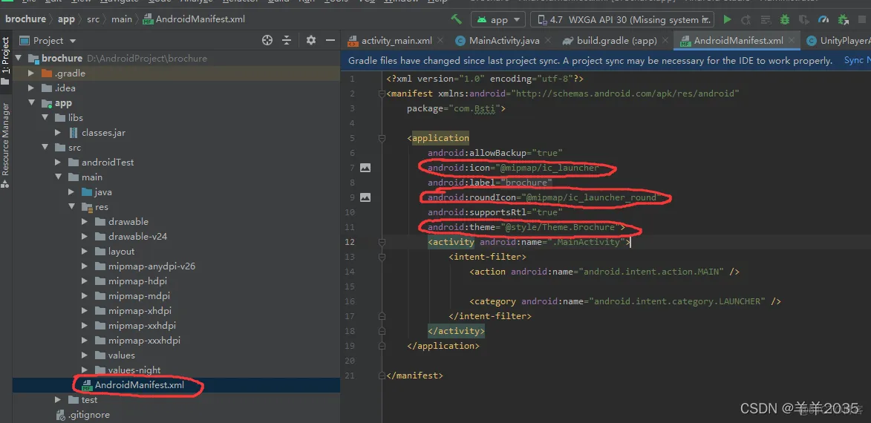Click the android:allowBackup="true" attribute

pyautogui.click(x=495, y=153)
